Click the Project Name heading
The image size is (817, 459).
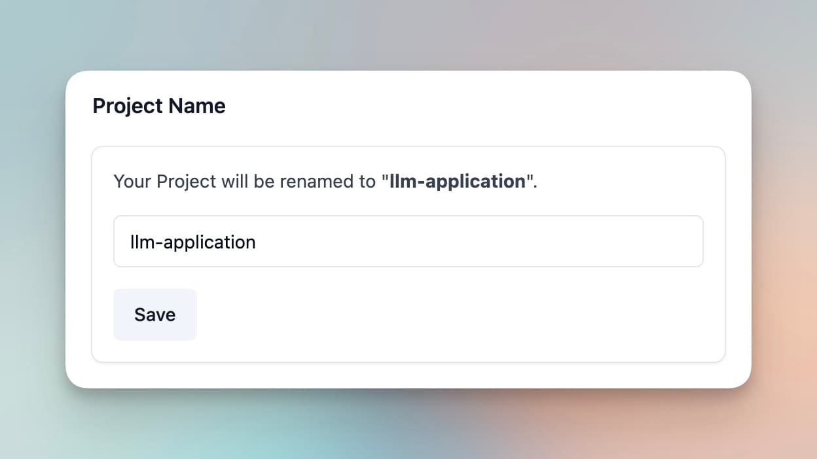pos(158,105)
